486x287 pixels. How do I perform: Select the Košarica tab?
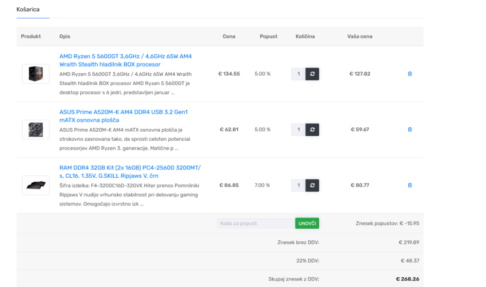(x=28, y=10)
